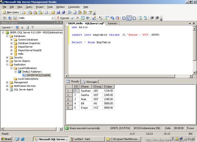Click the Disconnect icon in SQL editor toolbar
Viewport: 197px width, 142px height.
10,18
